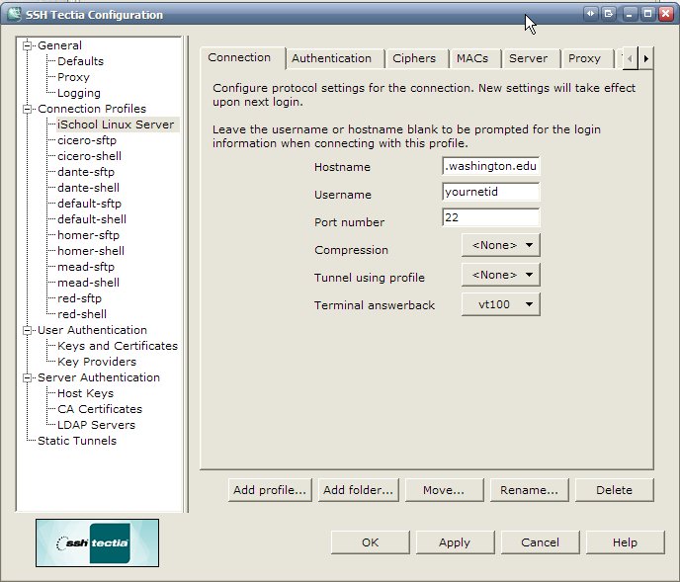
Task: Select the homer-shell profile
Action: point(91,251)
